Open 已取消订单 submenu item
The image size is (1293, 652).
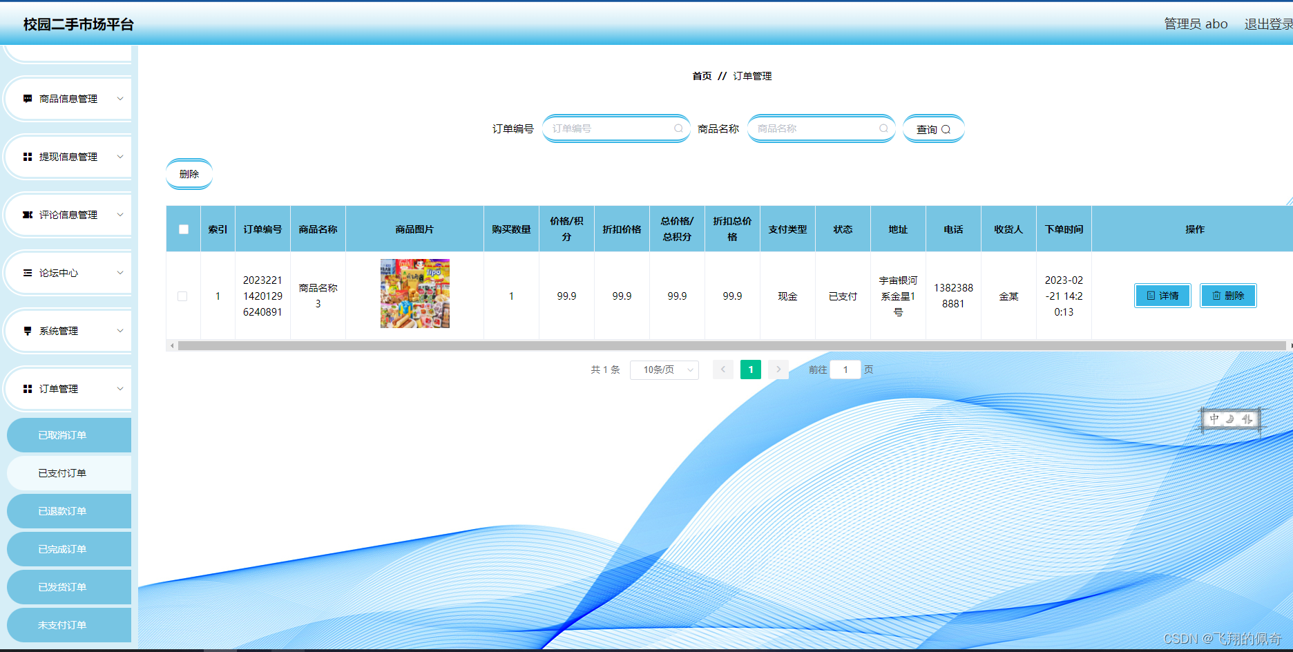68,435
